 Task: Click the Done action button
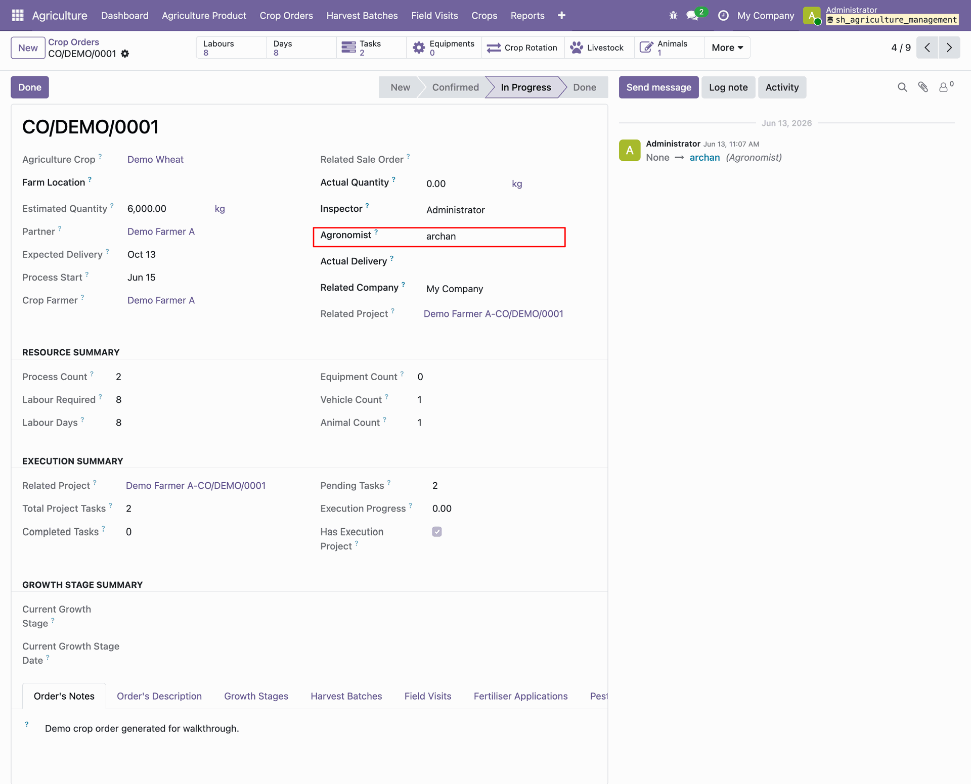click(x=30, y=87)
